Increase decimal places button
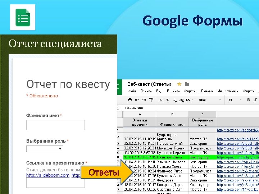Screen dimensions: 259x194 pyautogui.click(x=181, y=100)
